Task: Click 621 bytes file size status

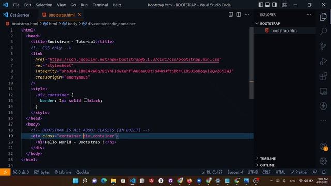Action: pyautogui.click(x=41, y=172)
